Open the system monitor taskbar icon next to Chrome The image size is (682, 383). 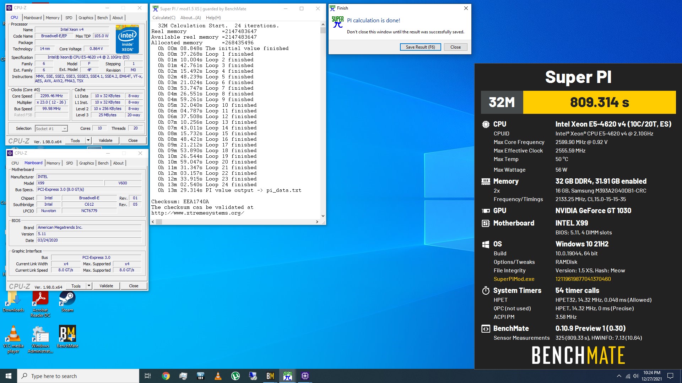point(183,376)
